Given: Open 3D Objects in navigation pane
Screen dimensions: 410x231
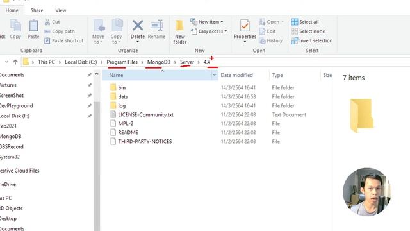Looking at the screenshot, I should click(x=12, y=209).
